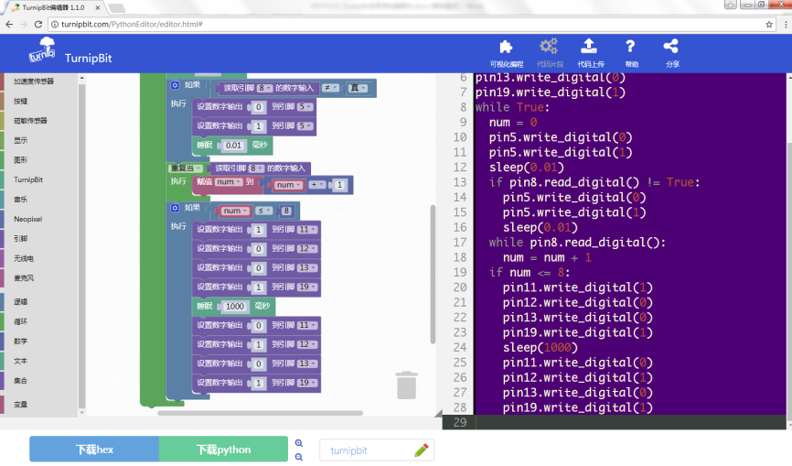Go back with the browser back arrow

[x=9, y=24]
